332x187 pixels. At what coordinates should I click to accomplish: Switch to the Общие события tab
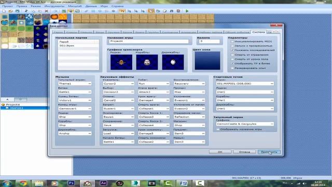pyautogui.click(x=237, y=32)
